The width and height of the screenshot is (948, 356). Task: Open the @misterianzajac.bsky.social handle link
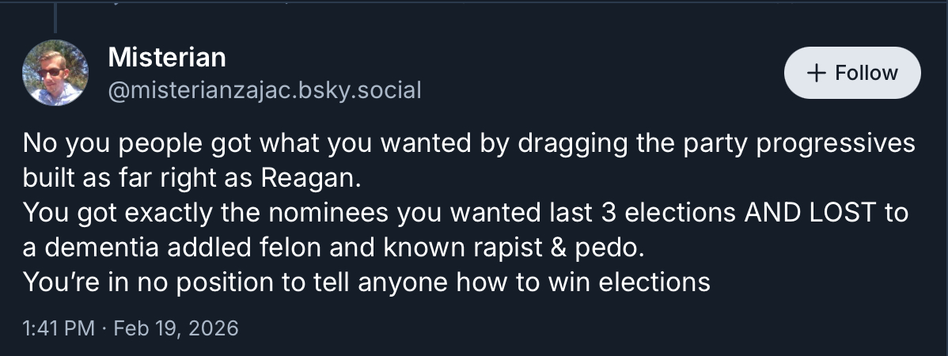pyautogui.click(x=264, y=90)
